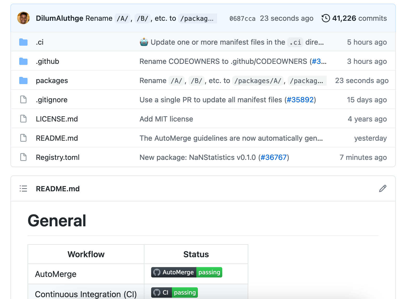Open the LICENSE.md file
402x299 pixels.
tap(57, 119)
